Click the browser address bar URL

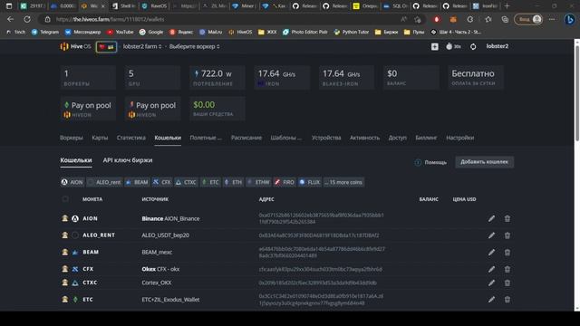click(x=111, y=19)
